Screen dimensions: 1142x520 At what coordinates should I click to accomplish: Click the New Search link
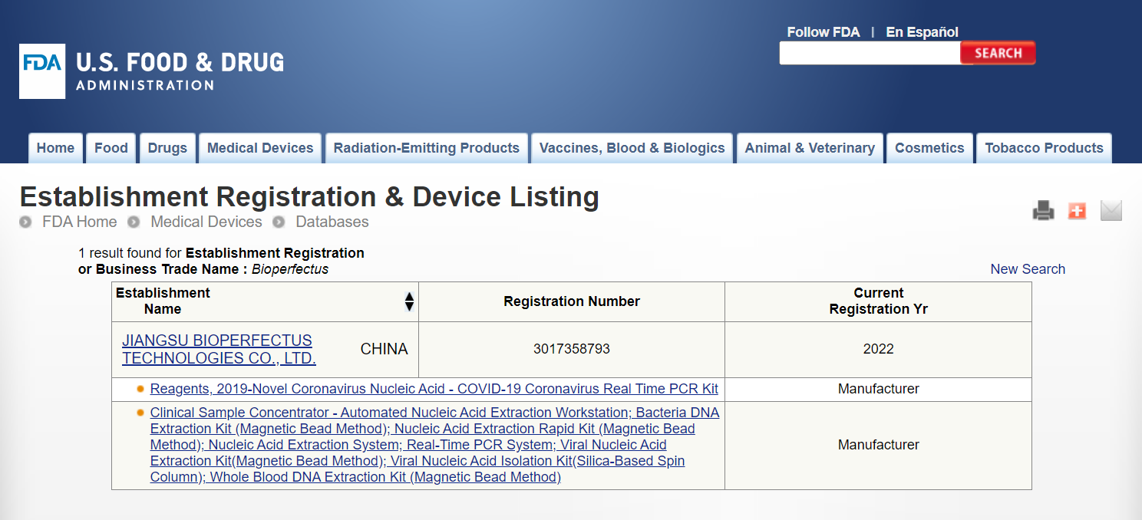pos(1028,269)
